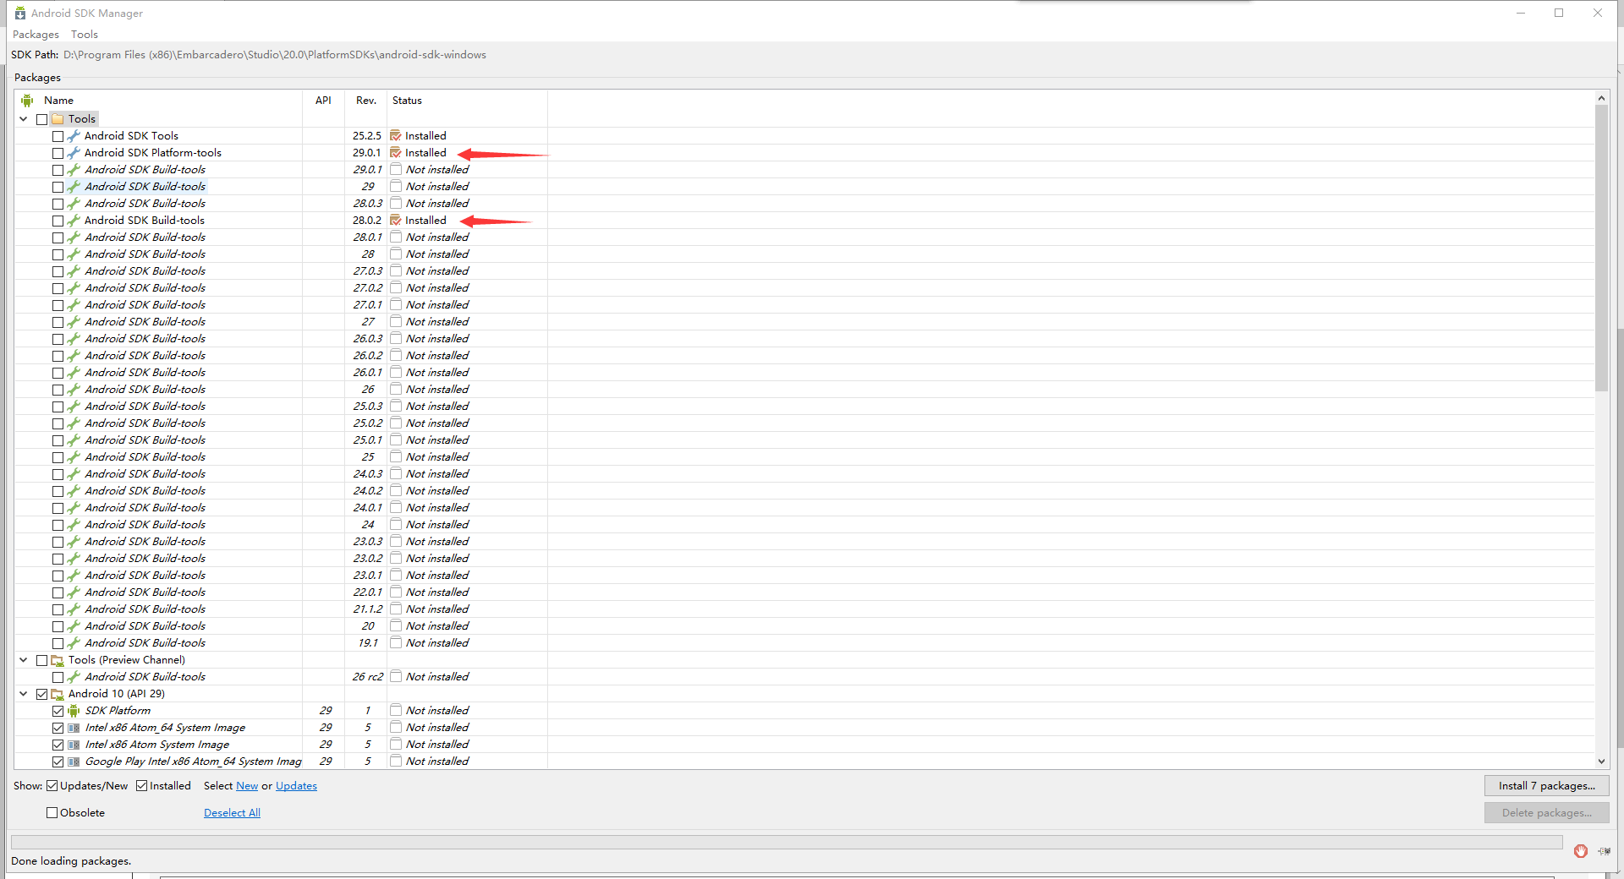Click wrench icon of Build-tools 28.0.2 row
This screenshot has height=879, width=1624.
(74, 221)
